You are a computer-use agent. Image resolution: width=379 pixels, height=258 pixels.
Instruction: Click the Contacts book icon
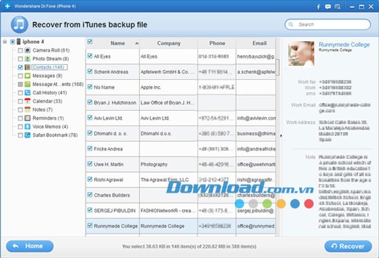28,67
